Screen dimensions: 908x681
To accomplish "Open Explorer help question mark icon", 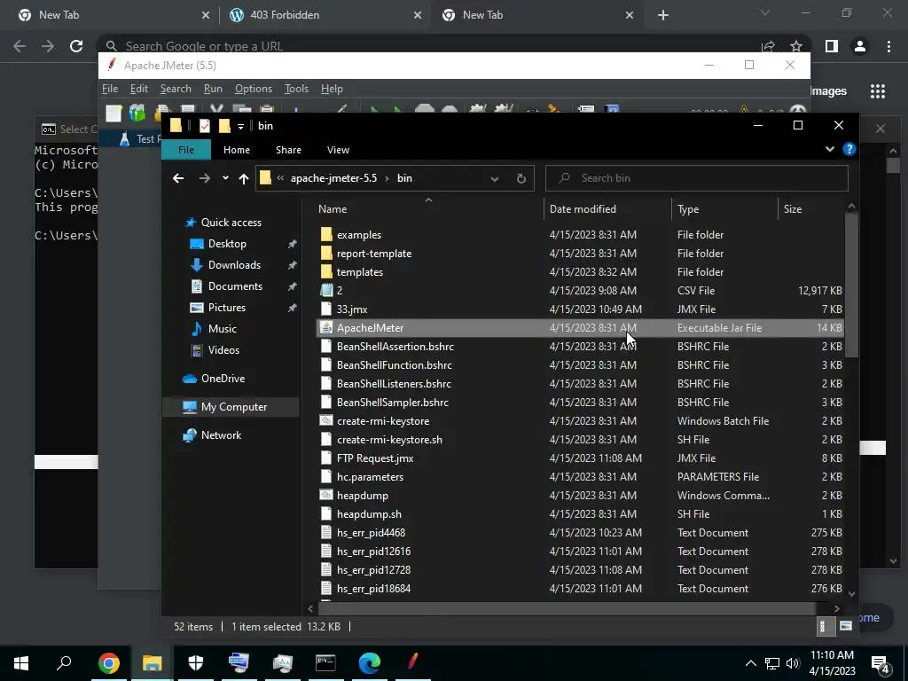I will tap(849, 149).
